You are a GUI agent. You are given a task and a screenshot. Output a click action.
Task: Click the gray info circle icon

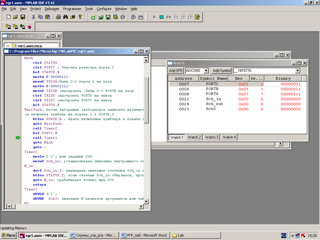point(123,17)
